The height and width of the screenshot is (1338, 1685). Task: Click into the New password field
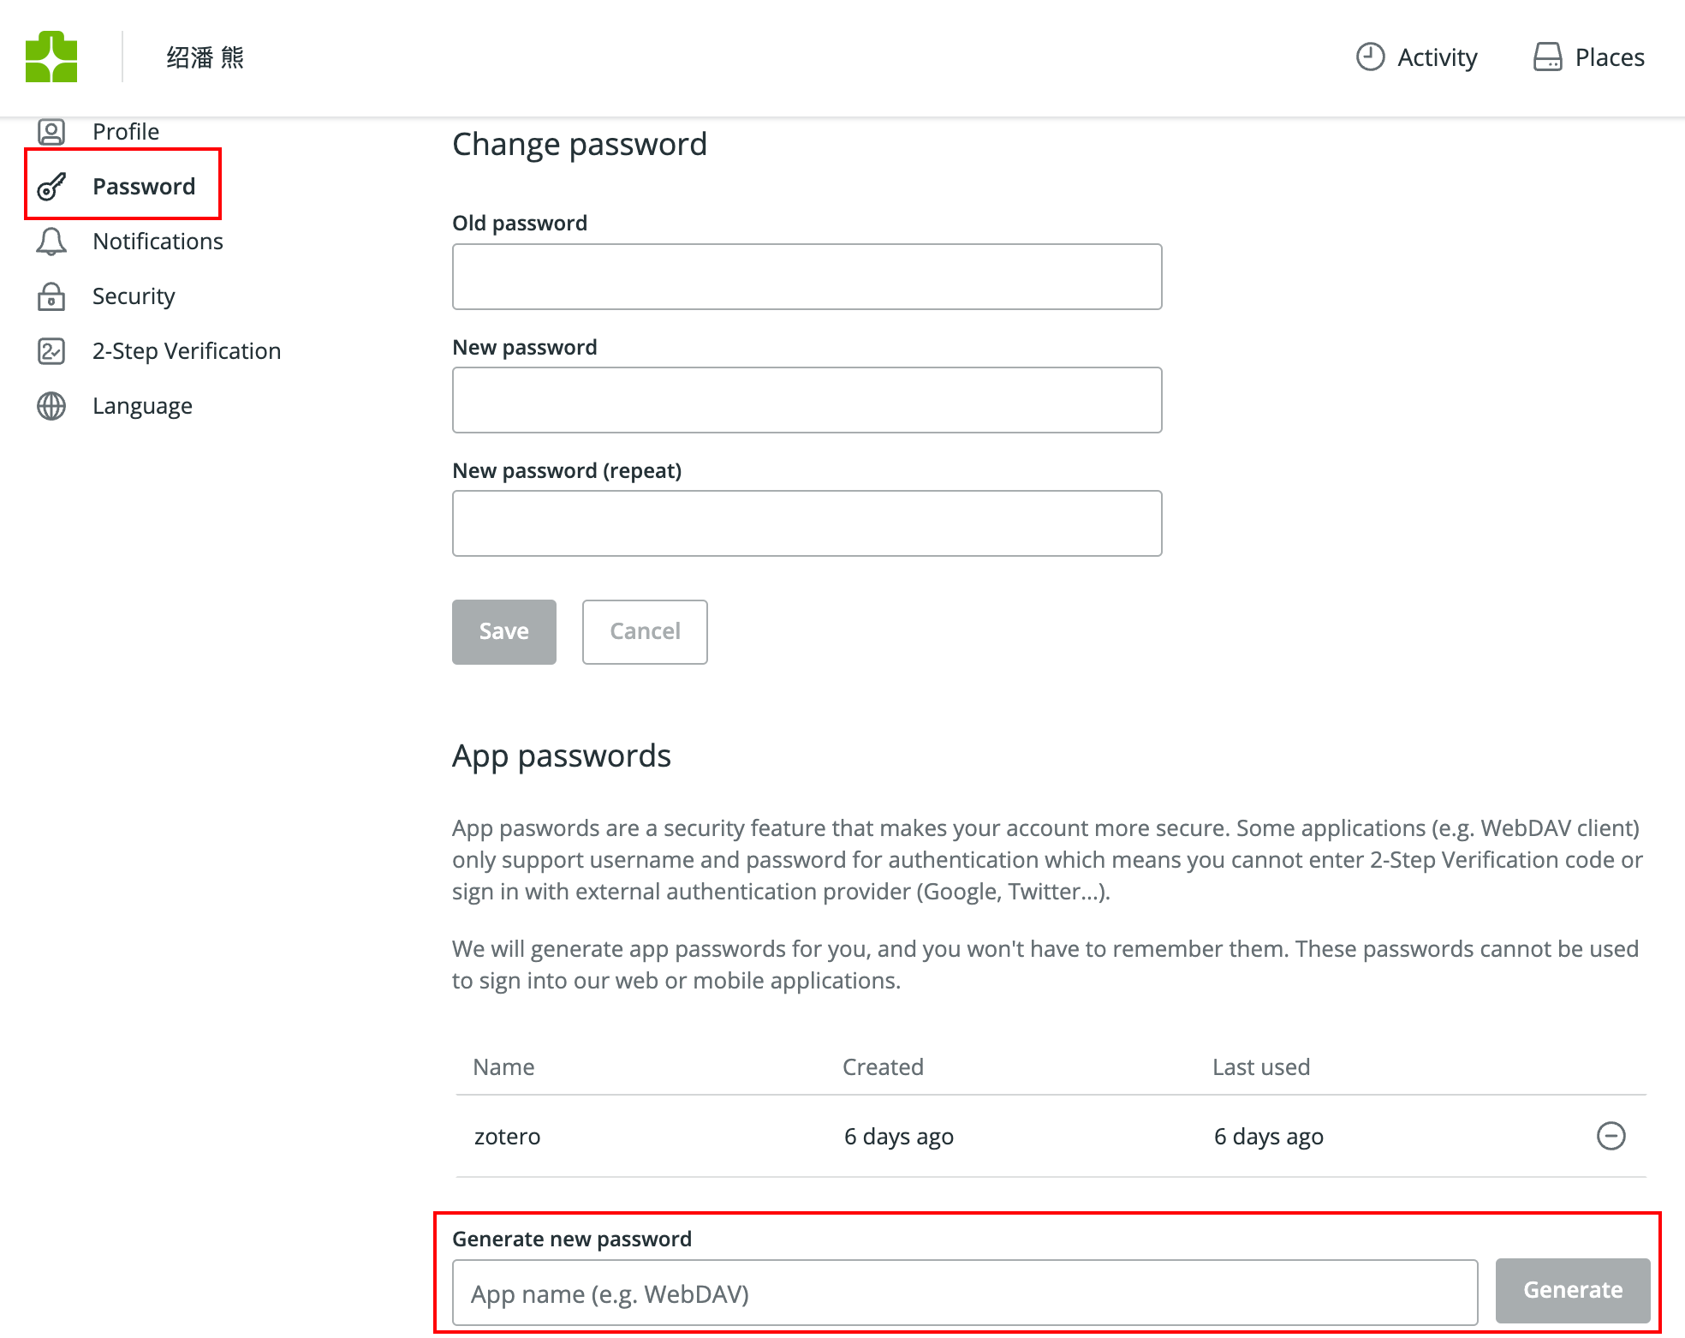807,400
